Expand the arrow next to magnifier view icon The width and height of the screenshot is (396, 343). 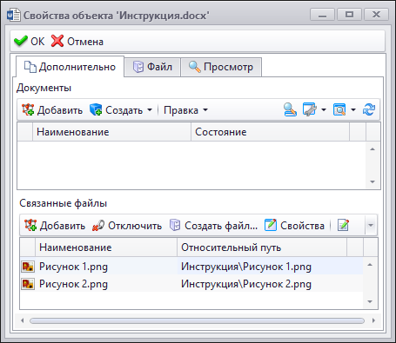pos(353,109)
